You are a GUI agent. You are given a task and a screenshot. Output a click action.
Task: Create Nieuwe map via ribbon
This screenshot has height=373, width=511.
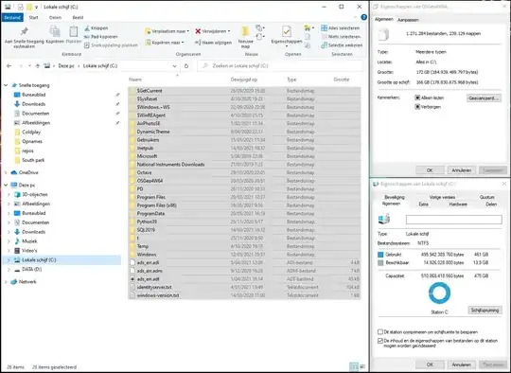(245, 37)
